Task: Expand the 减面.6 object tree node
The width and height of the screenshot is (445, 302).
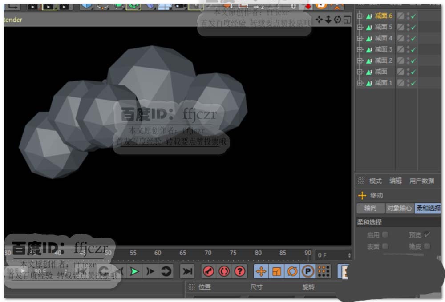Action: point(360,16)
